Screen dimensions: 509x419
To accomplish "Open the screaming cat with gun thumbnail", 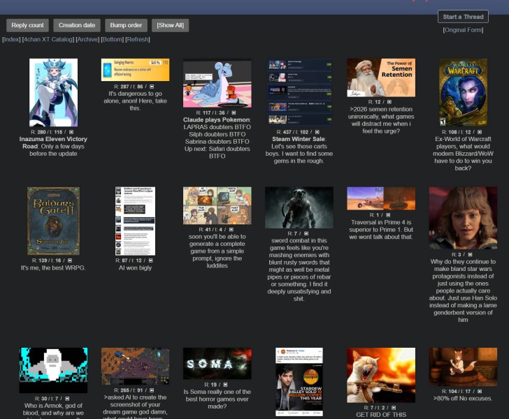I will 381,375.
